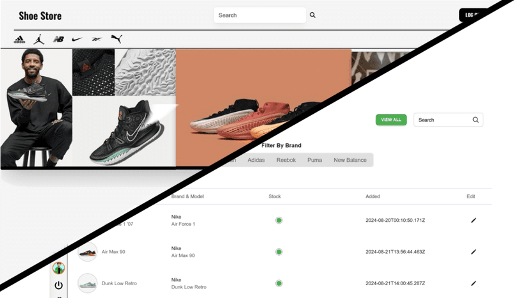Click the New Balance logo icon
The height and width of the screenshot is (298, 530).
[58, 39]
